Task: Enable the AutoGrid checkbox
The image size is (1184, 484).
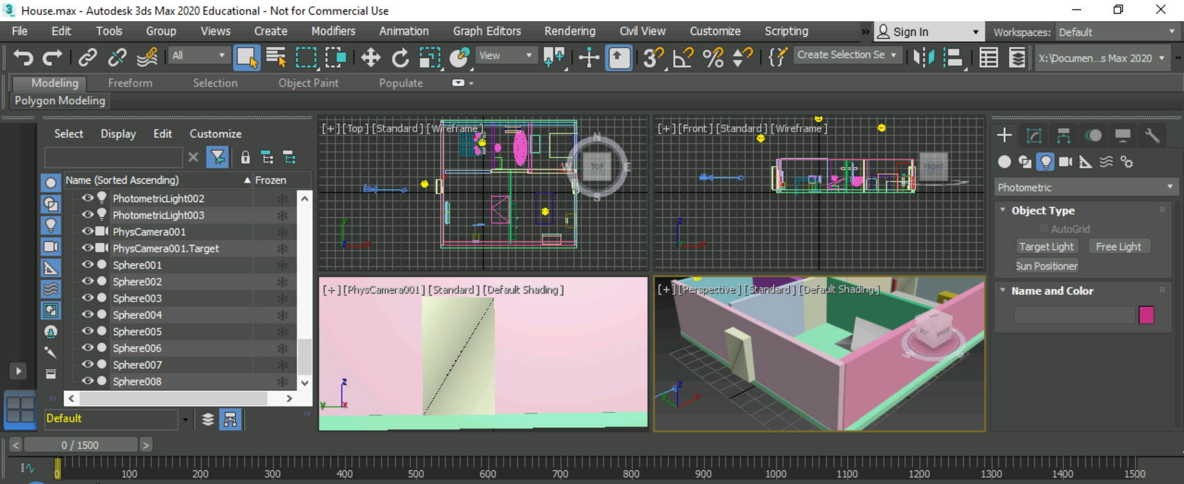Action: tap(1044, 229)
